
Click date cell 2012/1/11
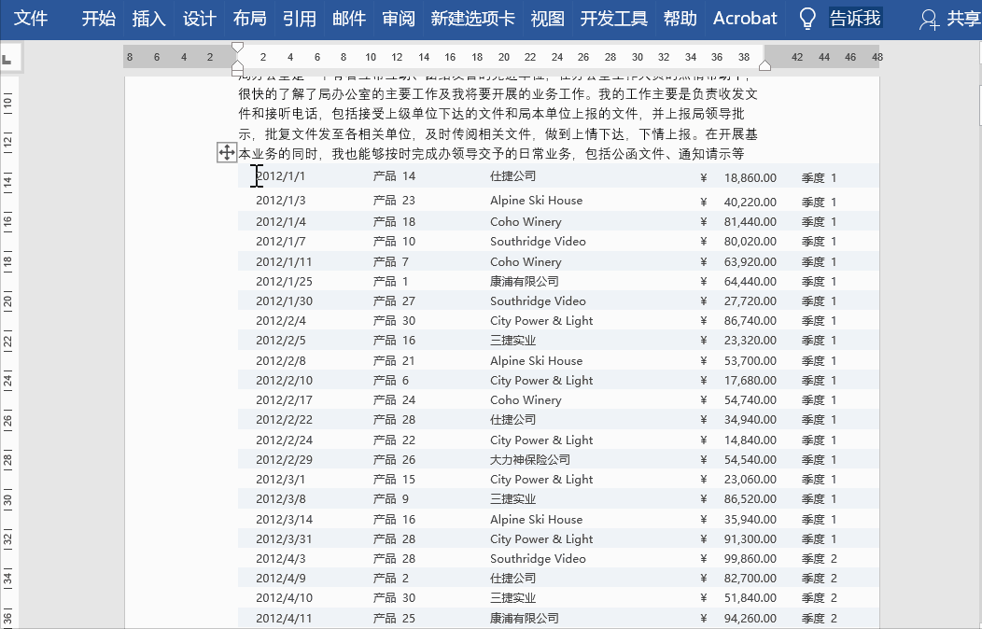point(284,261)
